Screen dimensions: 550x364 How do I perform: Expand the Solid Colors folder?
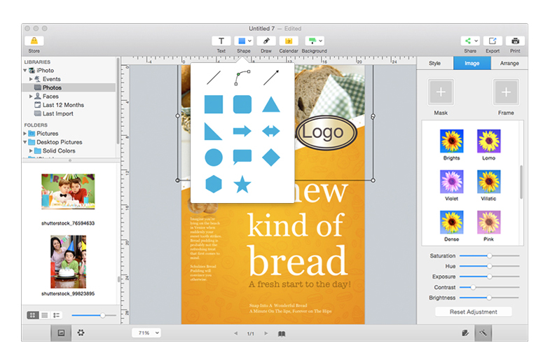click(x=31, y=150)
